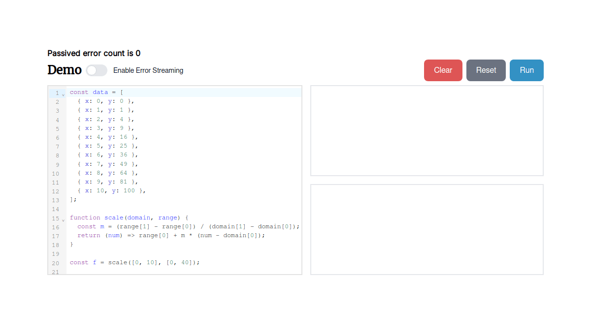This screenshot has width=591, height=310.
Task: Enable the Error Streaming toggle
Action: click(97, 70)
